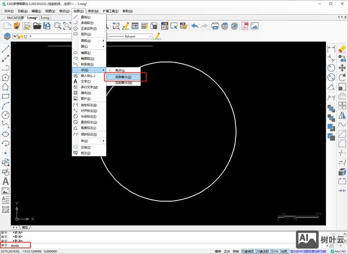Image resolution: width=348 pixels, height=254 pixels.
Task: Switch to the 3.mxg document tab
Action: (45, 17)
